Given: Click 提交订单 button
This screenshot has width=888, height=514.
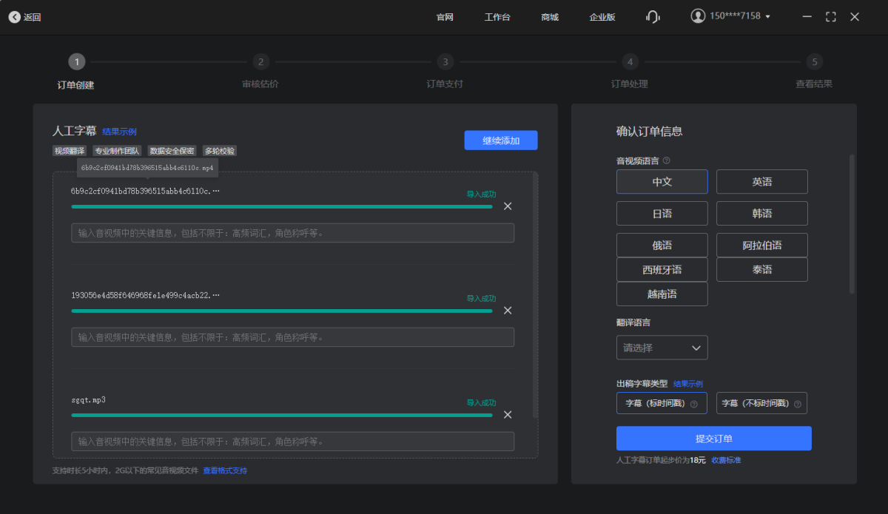Looking at the screenshot, I should (x=714, y=439).
